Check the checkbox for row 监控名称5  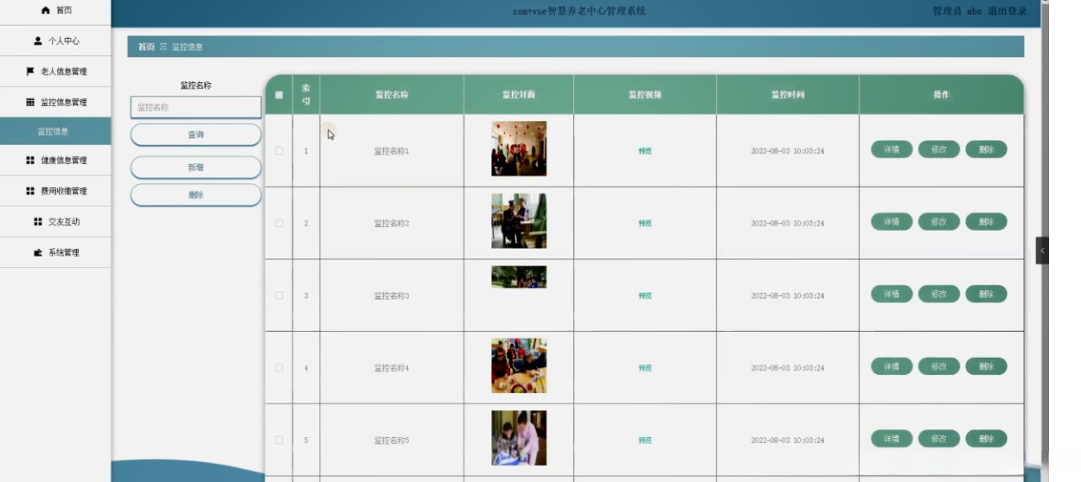(x=278, y=441)
